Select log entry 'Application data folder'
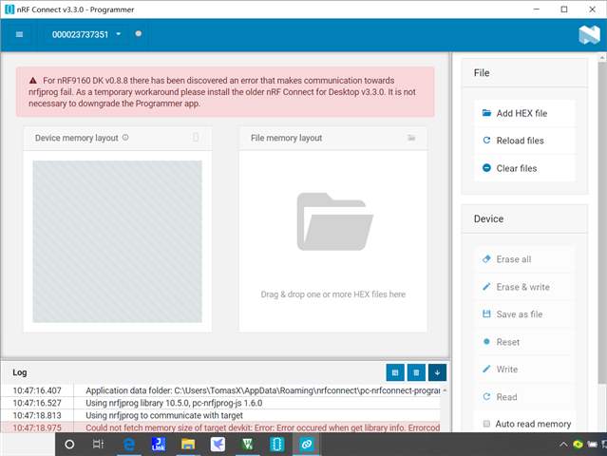This screenshot has width=607, height=456. (x=220, y=390)
